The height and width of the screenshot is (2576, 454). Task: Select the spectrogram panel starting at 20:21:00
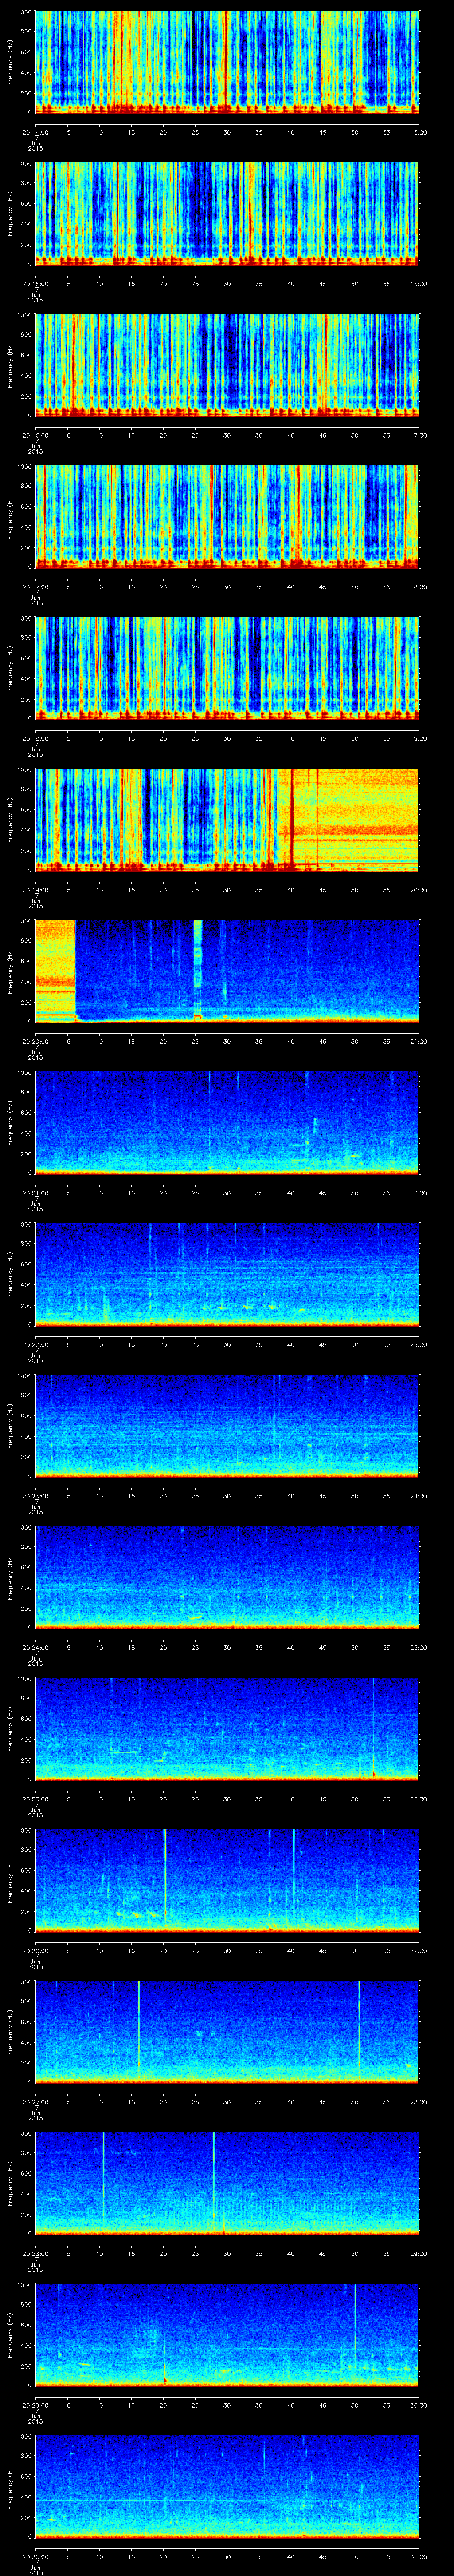click(227, 1123)
